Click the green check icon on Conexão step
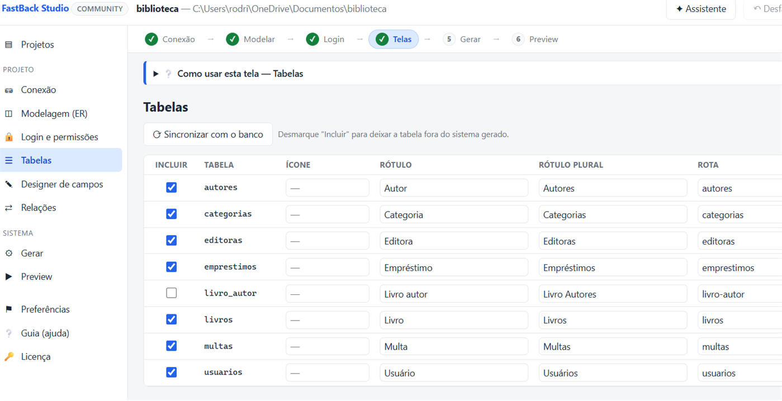Screen dimensions: 782x401 click(151, 39)
